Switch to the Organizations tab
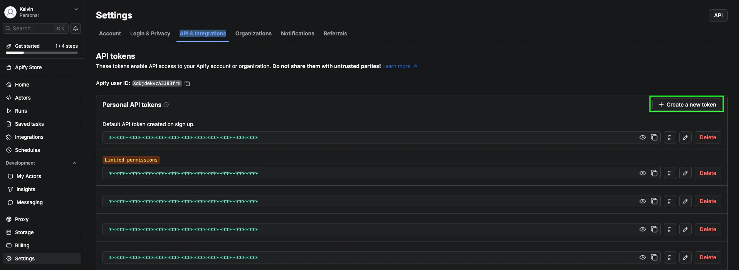Image resolution: width=739 pixels, height=270 pixels. [x=254, y=33]
